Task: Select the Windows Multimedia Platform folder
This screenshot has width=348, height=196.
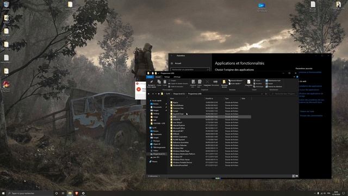Action: coord(184,154)
